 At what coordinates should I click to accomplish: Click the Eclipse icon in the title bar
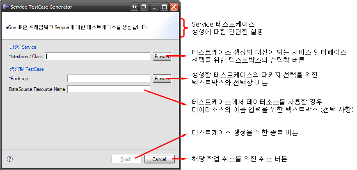[5, 7]
